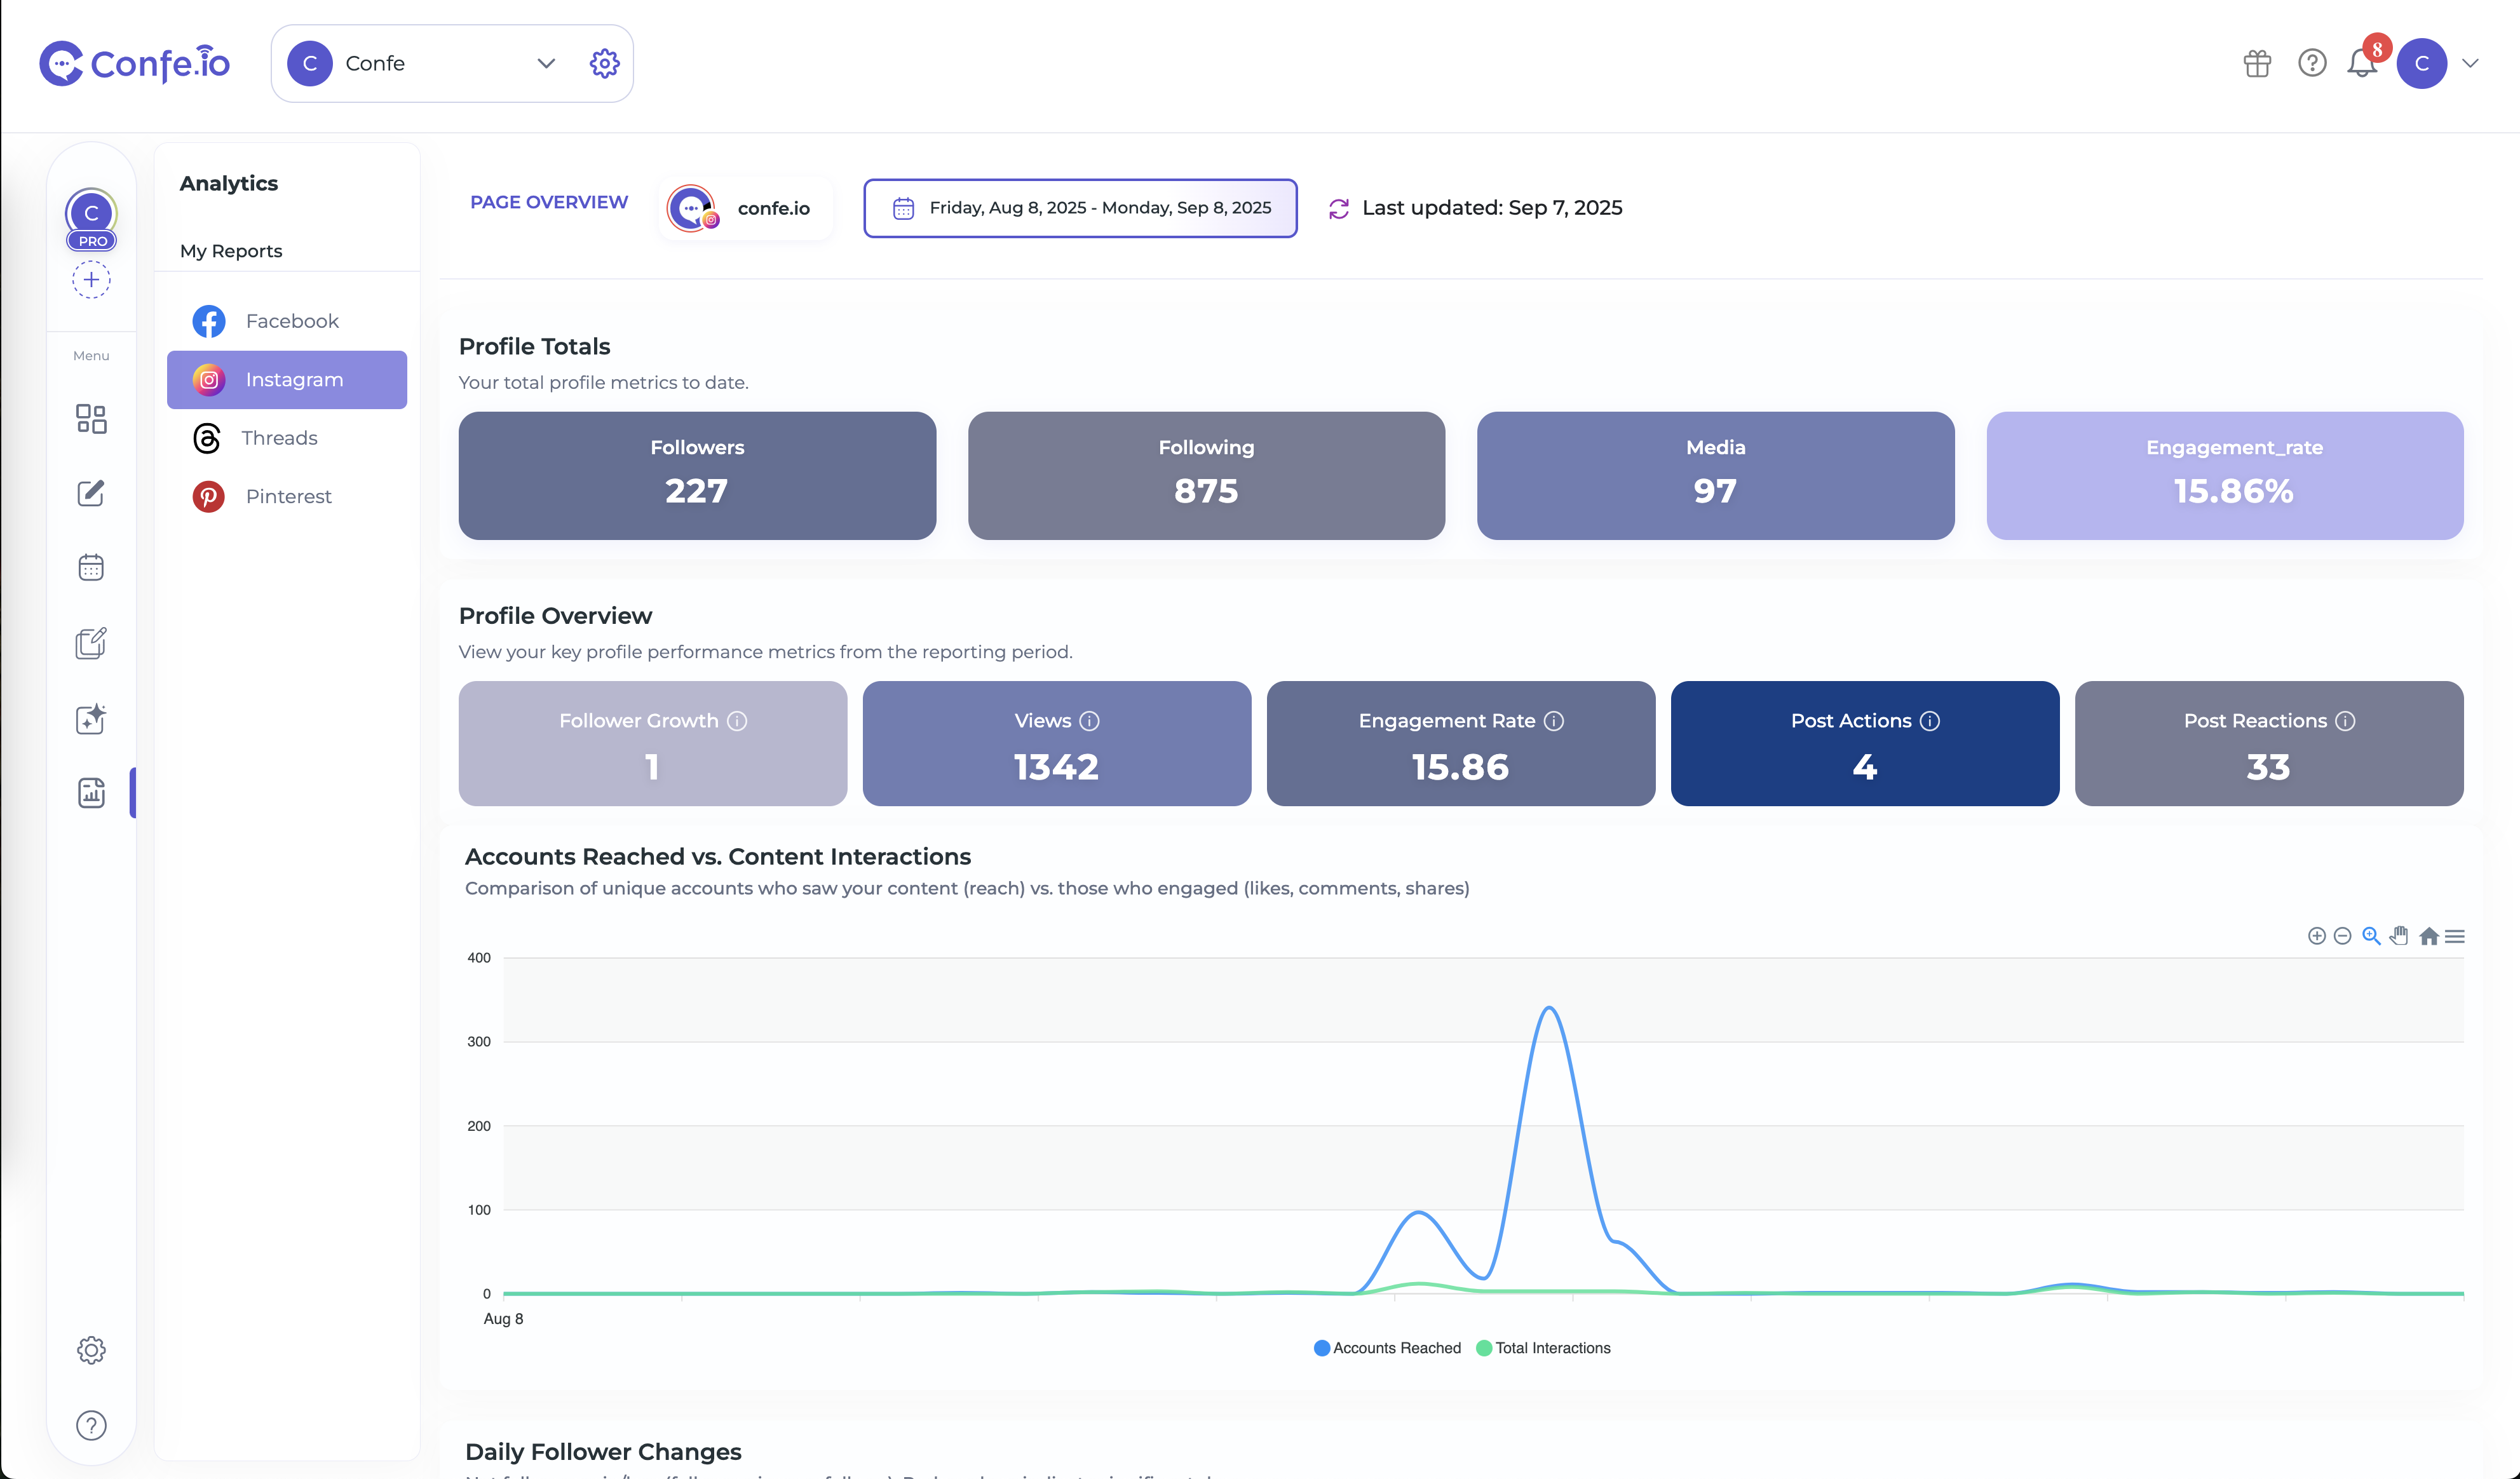Image resolution: width=2520 pixels, height=1479 pixels.
Task: Open the AI sparkle compose icon
Action: click(91, 719)
